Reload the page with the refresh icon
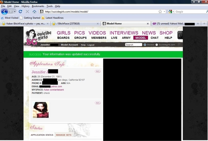Screen dimensions: 208x141 click(20, 12)
